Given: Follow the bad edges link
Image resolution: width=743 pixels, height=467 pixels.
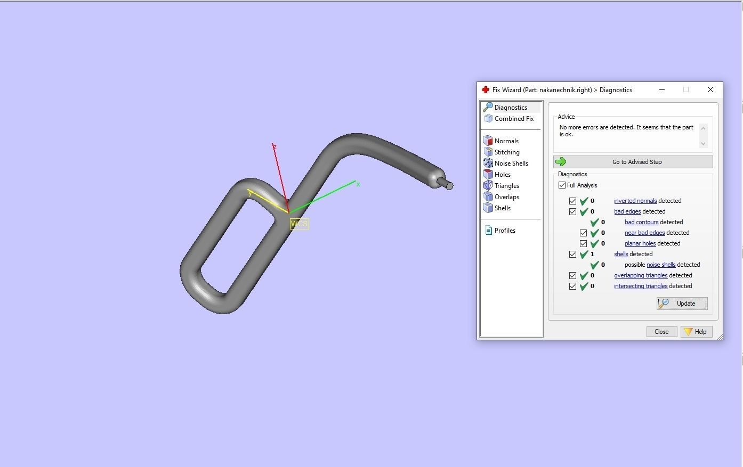Looking at the screenshot, I should coord(627,212).
